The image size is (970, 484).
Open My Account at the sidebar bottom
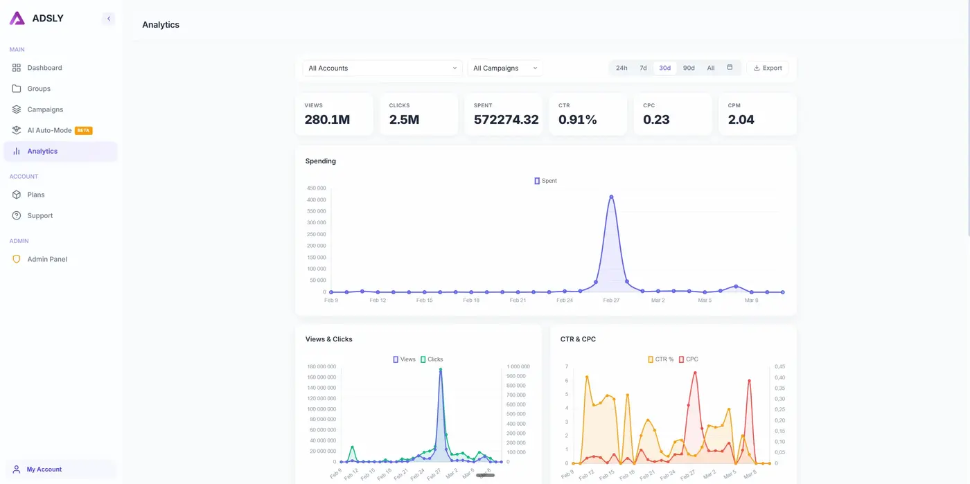(42, 469)
